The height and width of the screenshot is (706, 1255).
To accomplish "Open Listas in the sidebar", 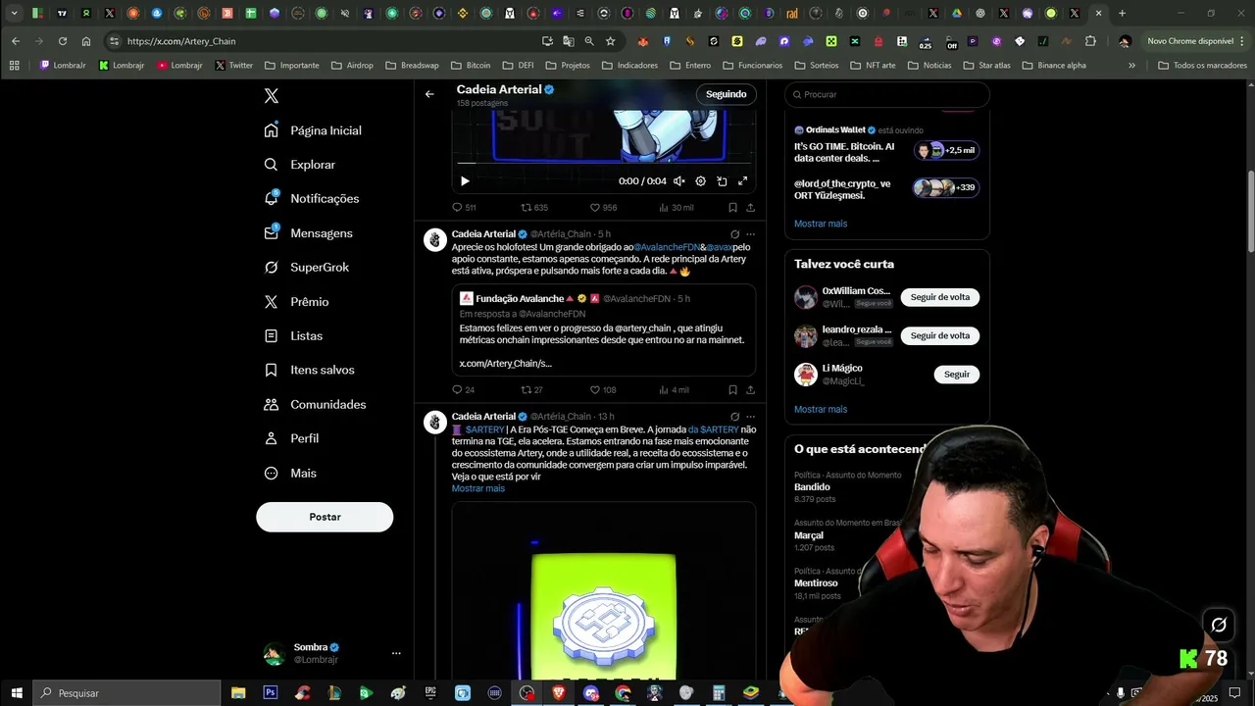I will point(293,335).
